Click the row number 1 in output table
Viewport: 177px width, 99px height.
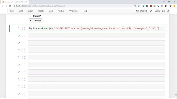[30, 21]
